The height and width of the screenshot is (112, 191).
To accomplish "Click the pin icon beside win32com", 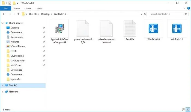I will (44, 65).
